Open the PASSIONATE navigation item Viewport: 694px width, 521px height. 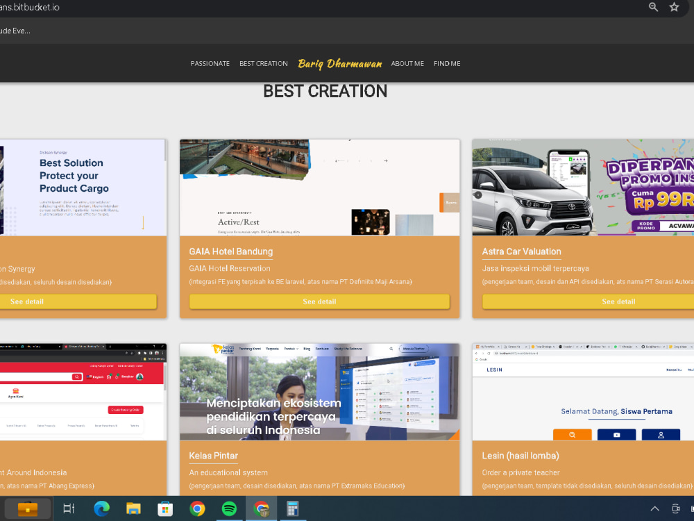click(x=210, y=63)
